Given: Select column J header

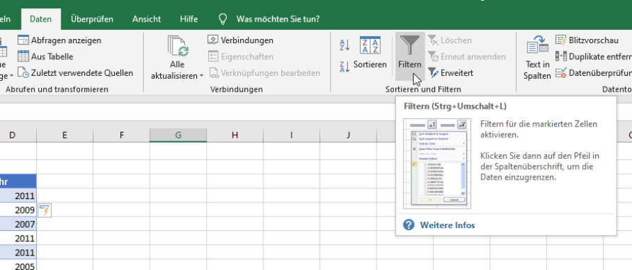Looking at the screenshot, I should point(348,135).
